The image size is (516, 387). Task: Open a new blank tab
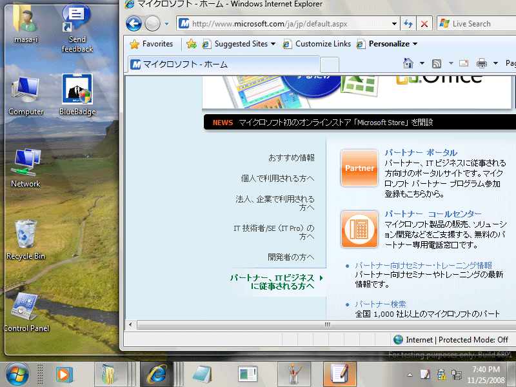coord(330,64)
